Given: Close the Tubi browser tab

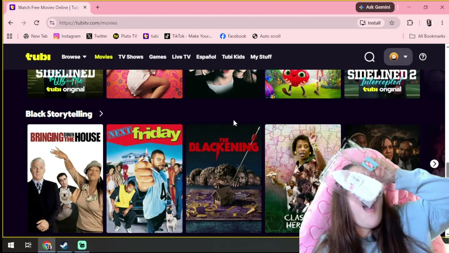Looking at the screenshot, I should point(85,7).
